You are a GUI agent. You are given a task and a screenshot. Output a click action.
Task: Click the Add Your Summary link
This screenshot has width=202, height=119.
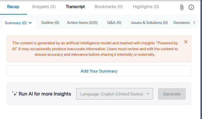[99, 71]
